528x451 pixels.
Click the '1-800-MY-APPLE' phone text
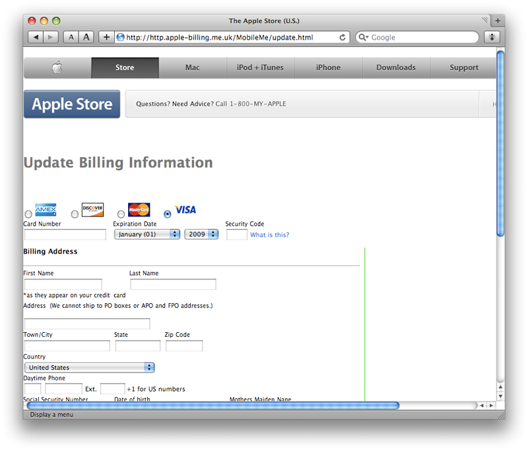click(258, 104)
